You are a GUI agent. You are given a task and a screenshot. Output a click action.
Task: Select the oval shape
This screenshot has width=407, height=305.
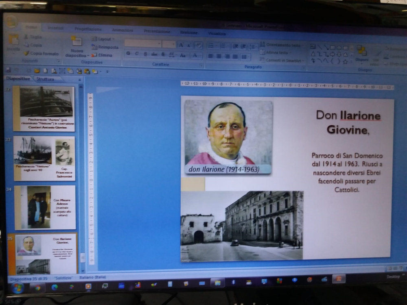tap(339, 48)
